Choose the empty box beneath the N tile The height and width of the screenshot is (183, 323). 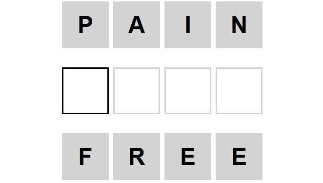coord(239,91)
